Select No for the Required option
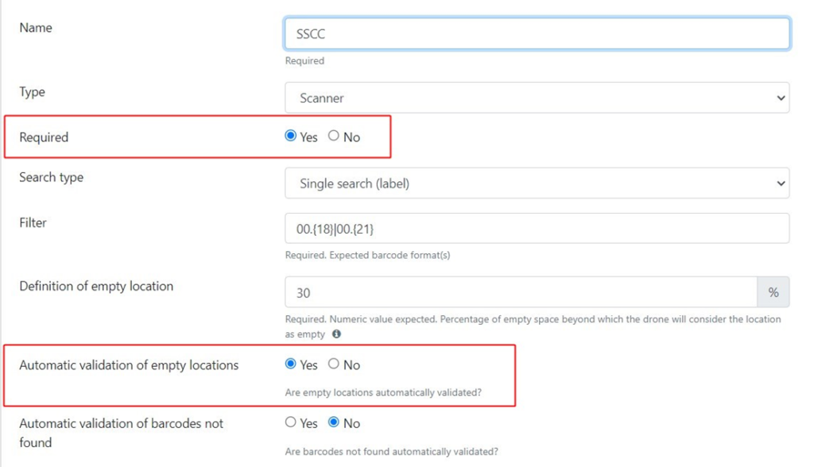 coord(333,136)
